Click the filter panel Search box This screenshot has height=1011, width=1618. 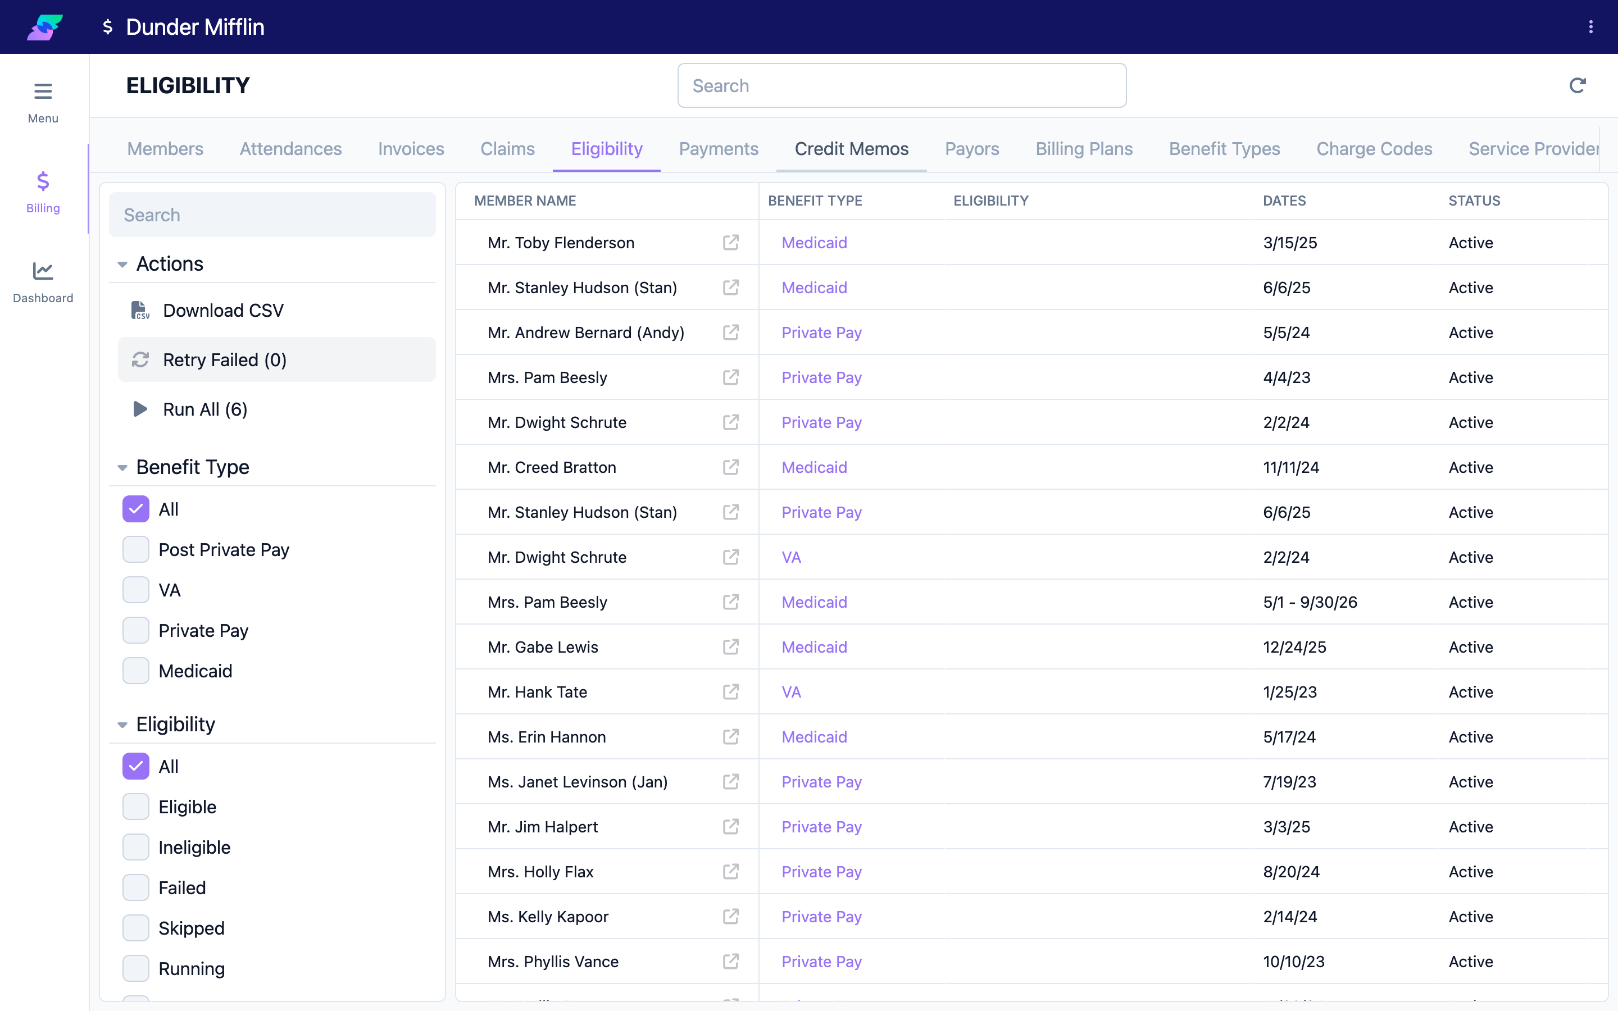click(272, 215)
